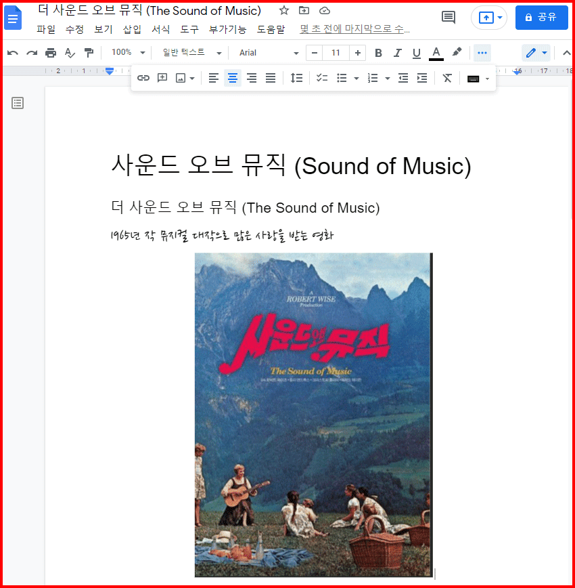Click the heading 사운드 오브 뮤직 (Sound of Music)
Screen dimensions: 575x588
pyautogui.click(x=291, y=165)
